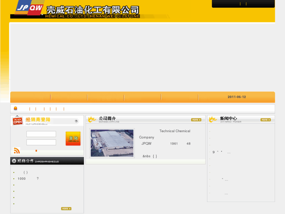This screenshot has height=214, width=285.
Task: Click the 2011-06-12 date in navigation bar
Action: click(x=237, y=97)
